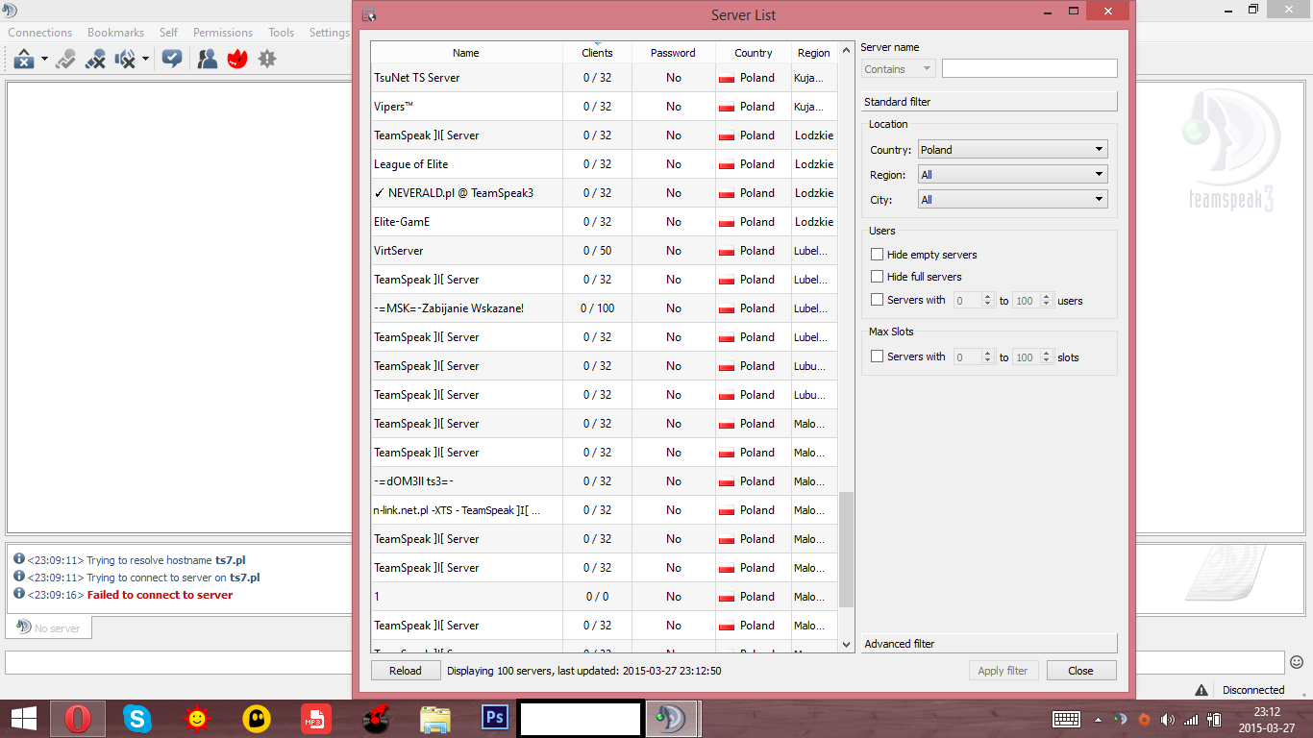The height and width of the screenshot is (738, 1313).
Task: Open the Country dropdown set to Poland
Action: [1013, 150]
